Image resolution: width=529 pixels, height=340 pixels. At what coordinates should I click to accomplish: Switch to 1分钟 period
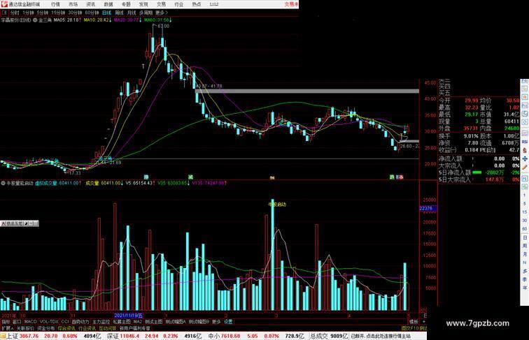point(28,13)
